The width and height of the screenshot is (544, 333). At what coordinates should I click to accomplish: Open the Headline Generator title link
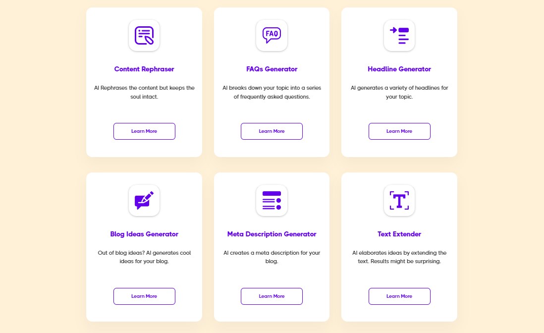coord(399,69)
